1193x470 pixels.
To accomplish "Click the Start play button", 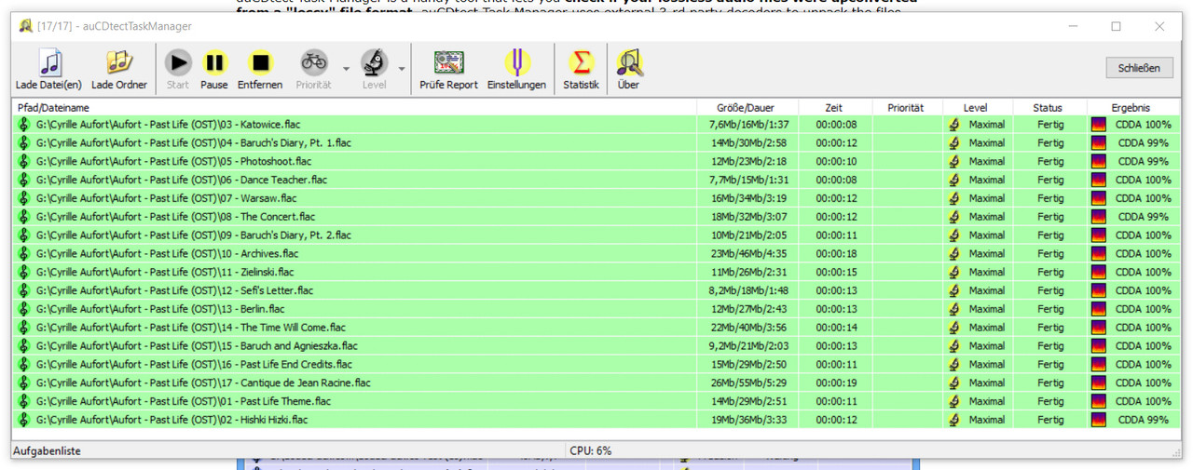I will click(x=178, y=63).
